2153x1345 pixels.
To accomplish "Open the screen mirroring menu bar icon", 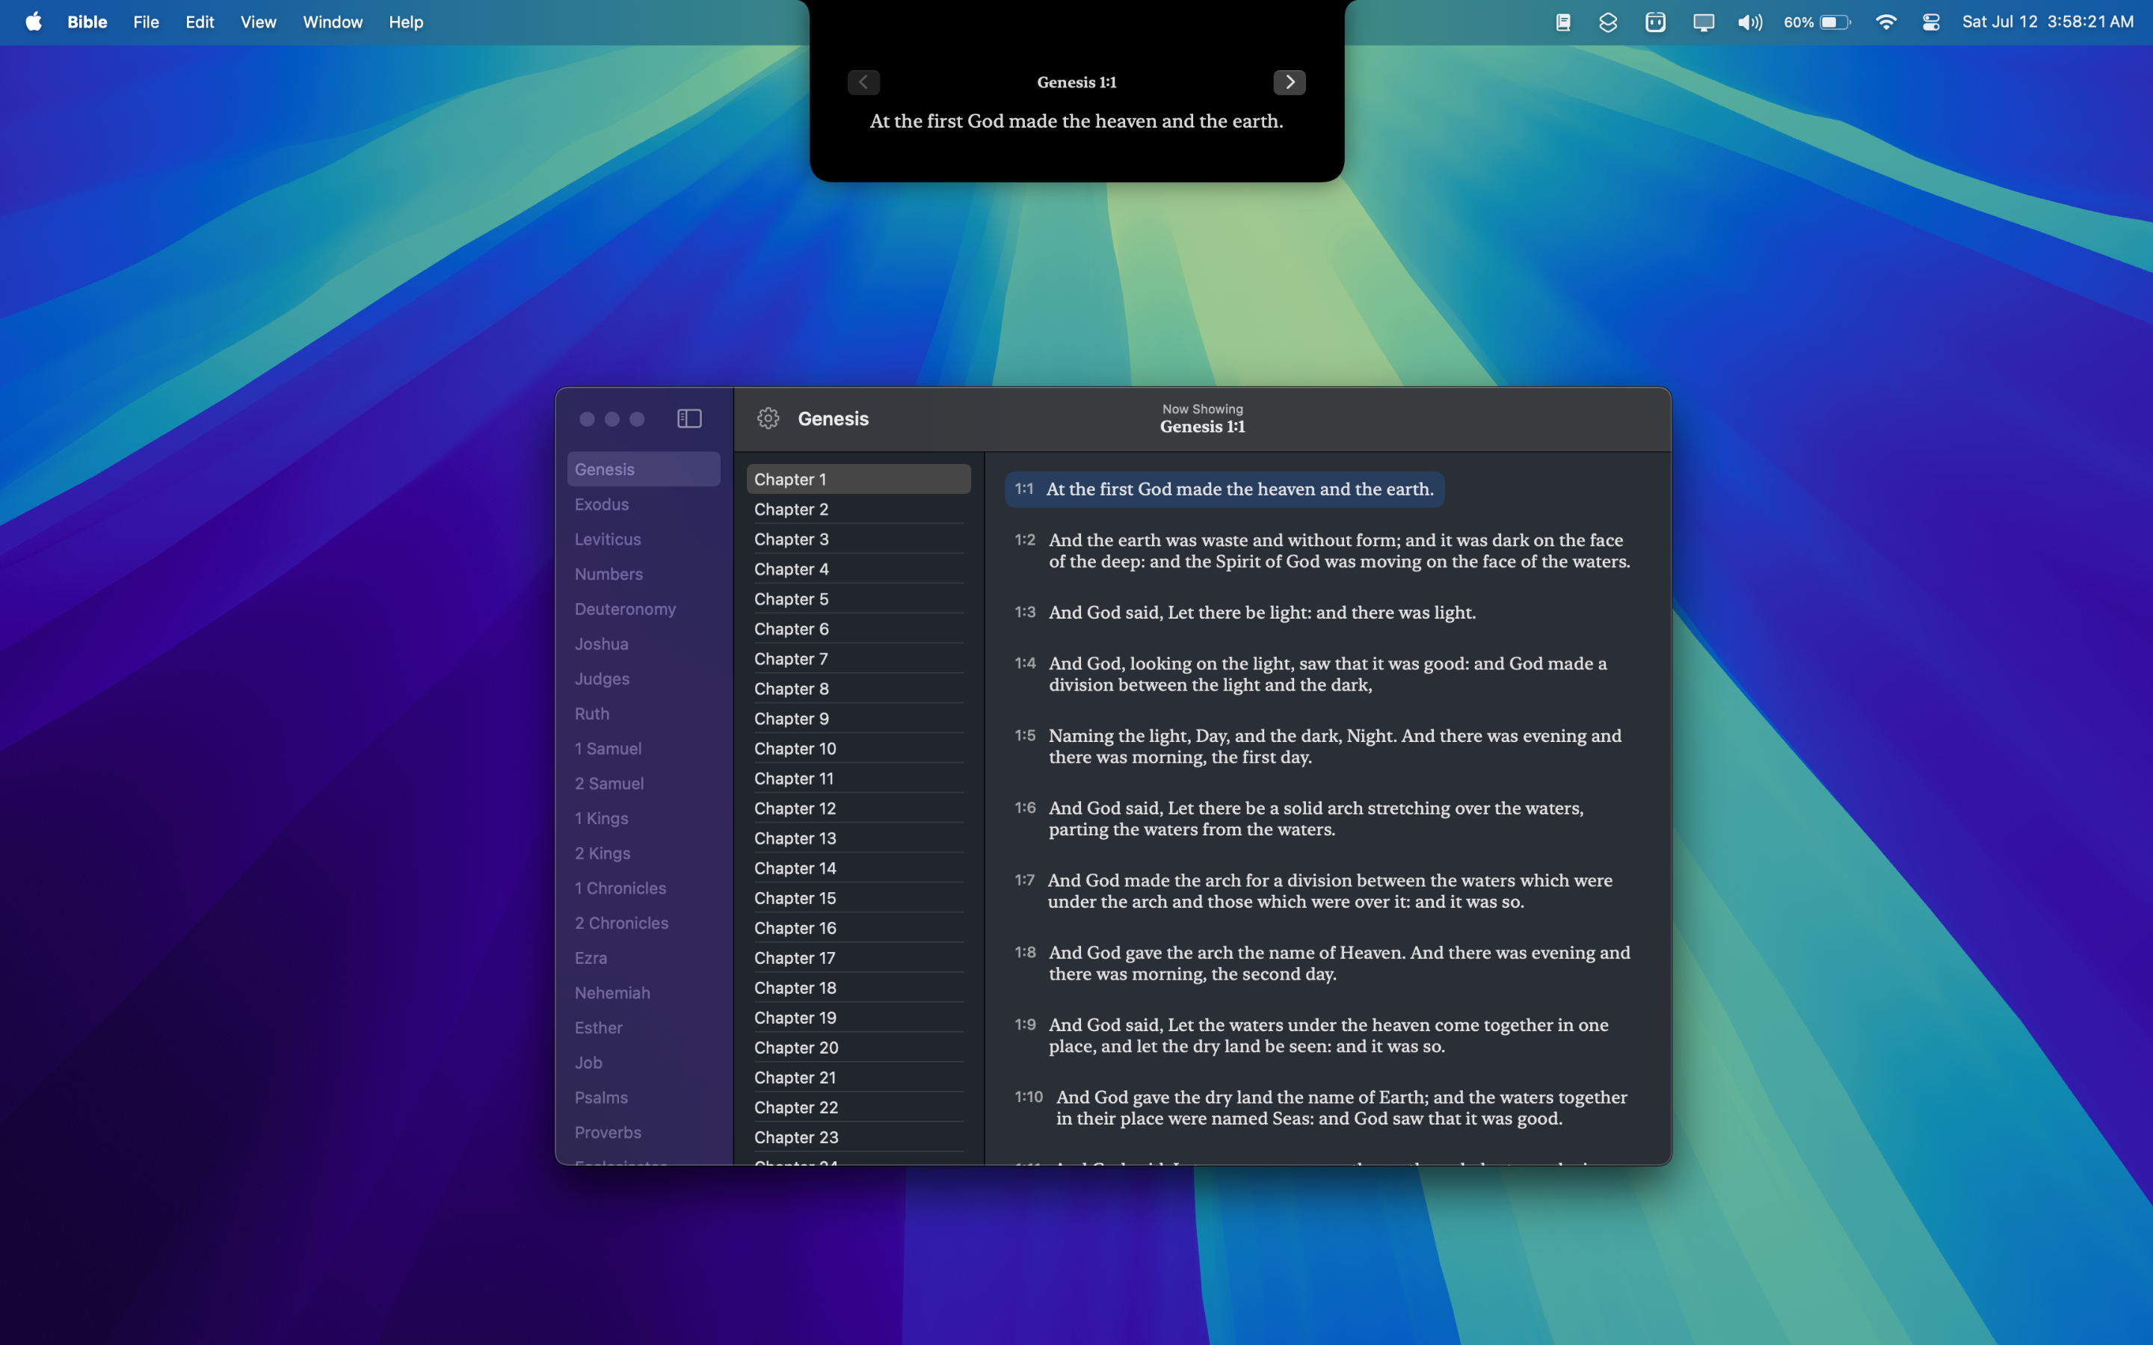I will 1703,22.
